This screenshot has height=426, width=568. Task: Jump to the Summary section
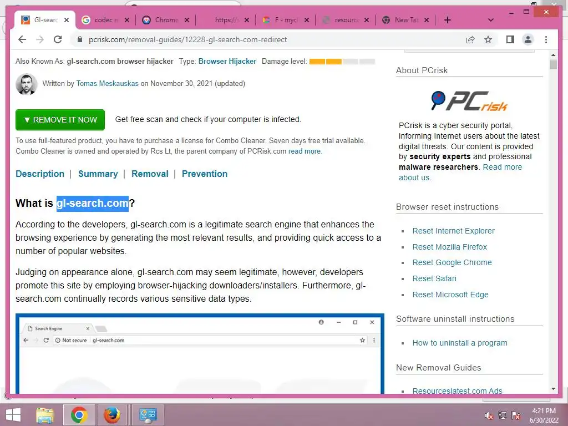point(98,174)
